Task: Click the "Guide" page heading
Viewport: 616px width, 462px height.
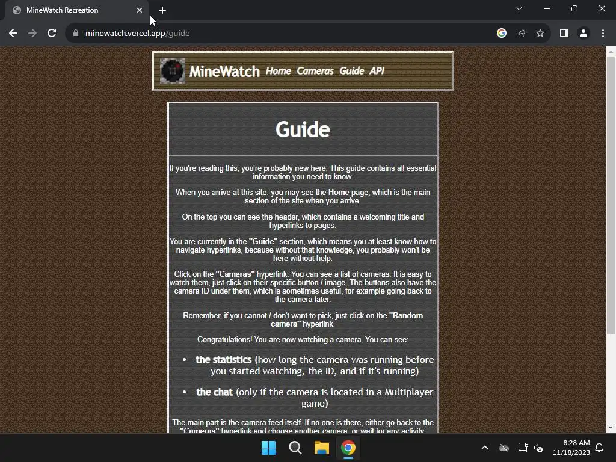Action: [303, 129]
